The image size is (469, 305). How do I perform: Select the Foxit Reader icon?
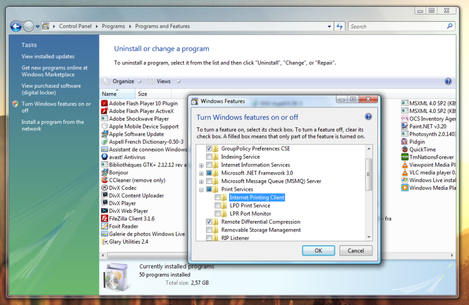(x=104, y=226)
